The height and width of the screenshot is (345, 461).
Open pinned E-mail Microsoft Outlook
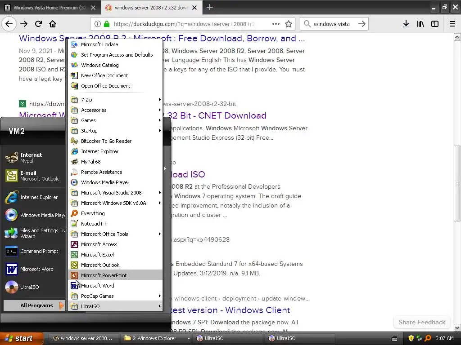(34, 176)
